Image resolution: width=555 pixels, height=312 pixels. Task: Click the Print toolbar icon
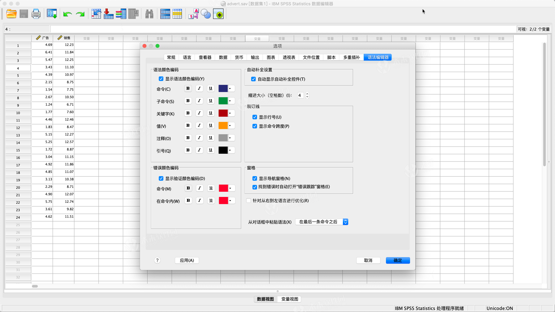point(36,14)
